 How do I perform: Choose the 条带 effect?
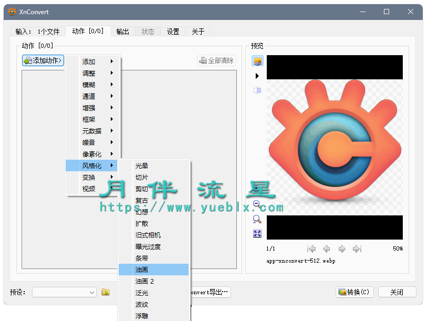[154, 258]
